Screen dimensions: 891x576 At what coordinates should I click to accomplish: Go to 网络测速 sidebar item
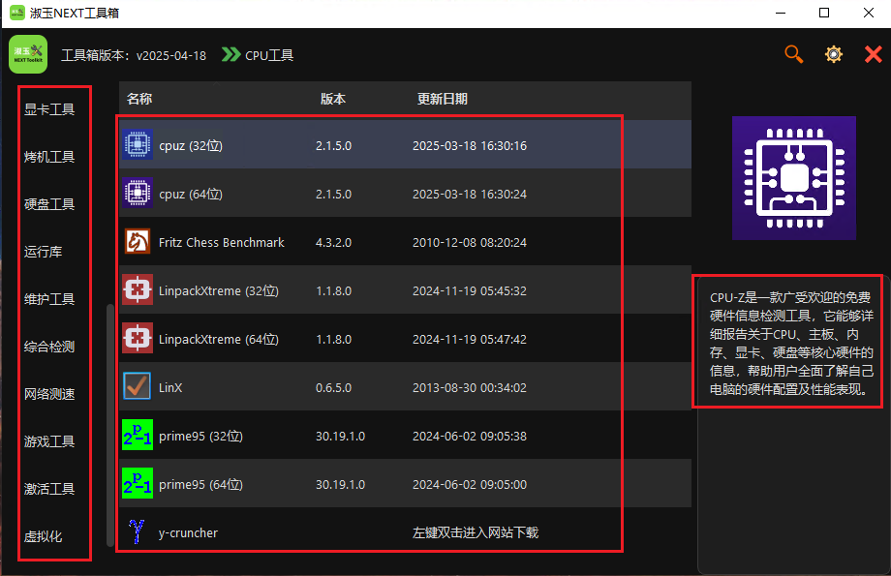tap(49, 394)
